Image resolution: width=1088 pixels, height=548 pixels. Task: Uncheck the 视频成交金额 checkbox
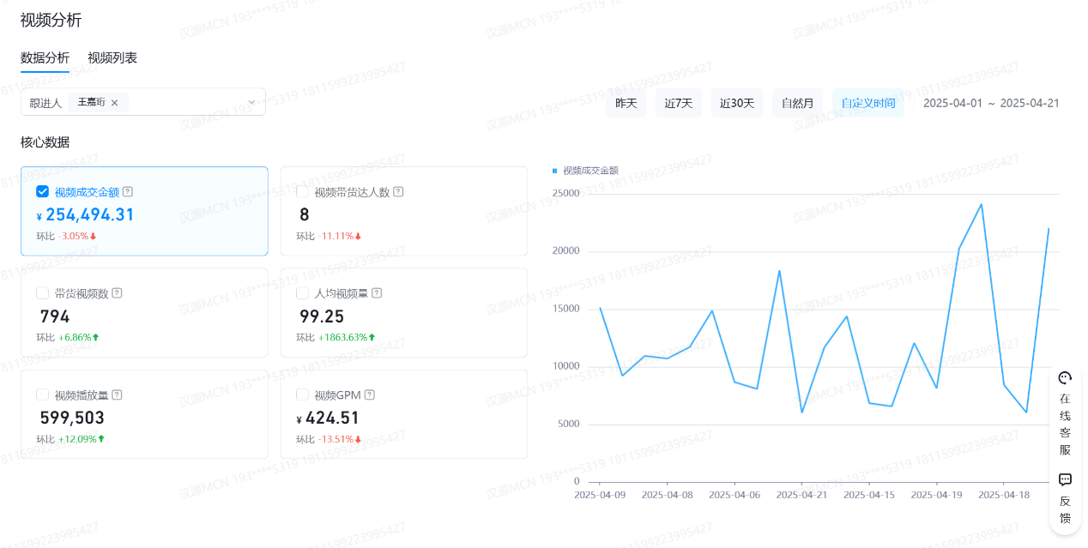[x=42, y=191]
